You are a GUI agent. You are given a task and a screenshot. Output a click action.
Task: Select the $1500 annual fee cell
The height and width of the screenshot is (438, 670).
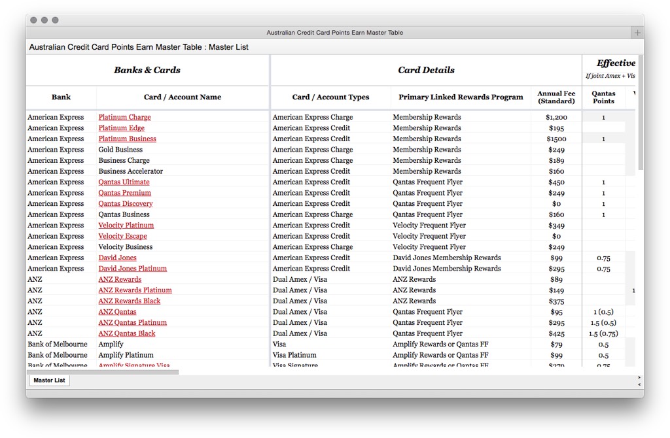(556, 139)
